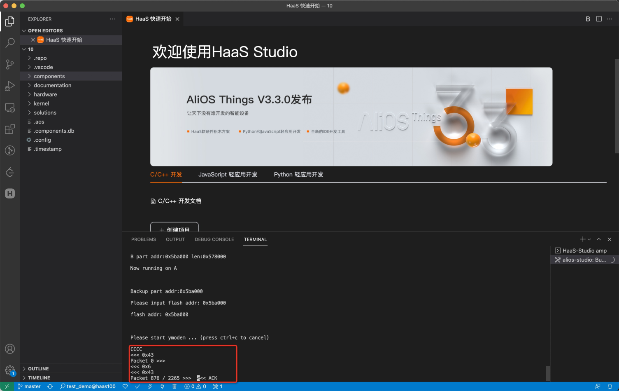This screenshot has height=391, width=619.
Task: Open the editor more-actions ellipsis
Action: pyautogui.click(x=610, y=19)
